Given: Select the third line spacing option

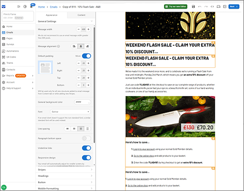Looking at the screenshot, I should pos(81,129).
